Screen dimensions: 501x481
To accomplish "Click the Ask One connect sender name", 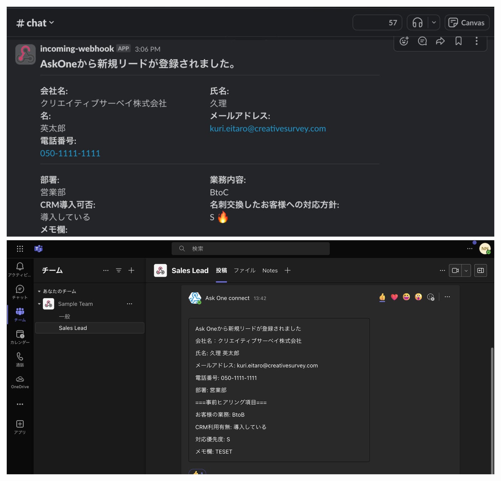I will point(227,298).
